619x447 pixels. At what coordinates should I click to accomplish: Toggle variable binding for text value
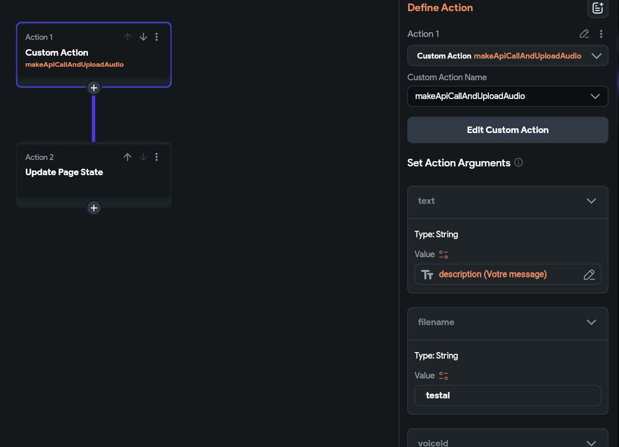(443, 254)
